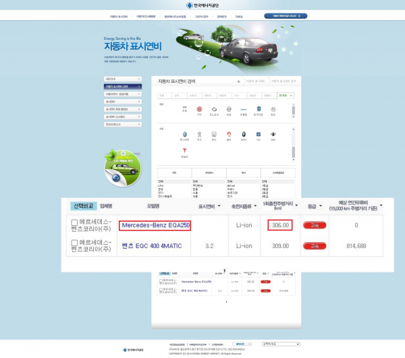Select the Kia brand logo
Screen dimensions: 405x358
(x=199, y=109)
